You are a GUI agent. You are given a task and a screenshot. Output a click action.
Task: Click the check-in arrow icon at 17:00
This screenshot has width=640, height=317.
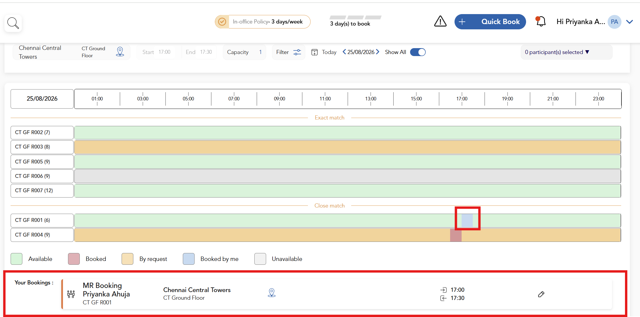[x=443, y=290]
